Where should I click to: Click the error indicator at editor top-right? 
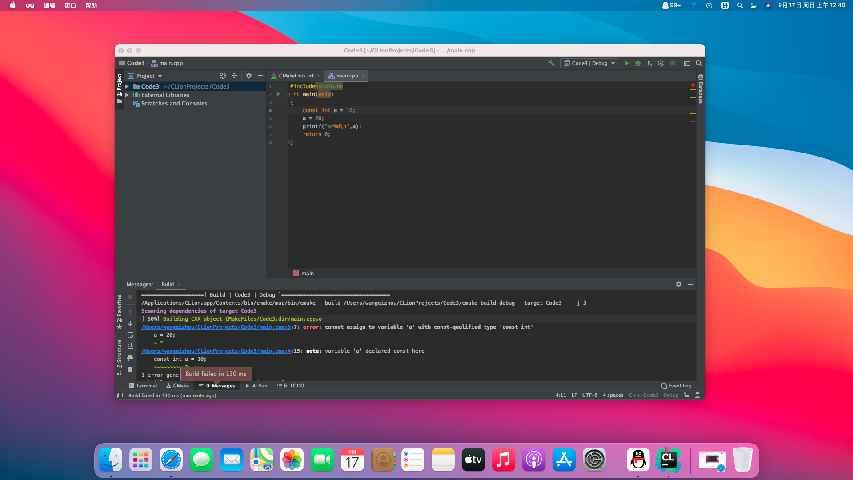693,85
